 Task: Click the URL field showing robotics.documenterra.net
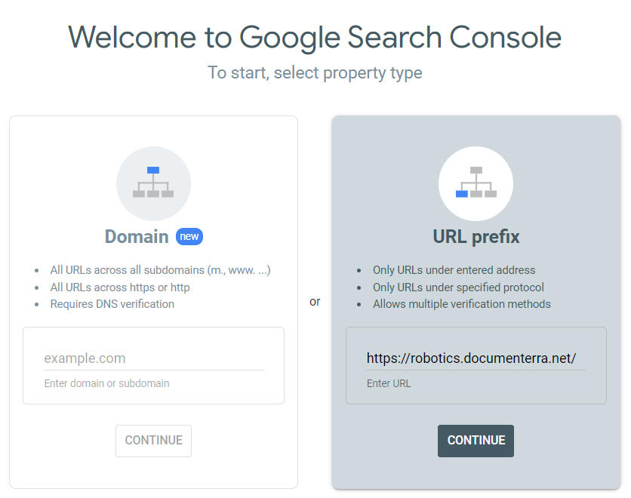tap(476, 357)
